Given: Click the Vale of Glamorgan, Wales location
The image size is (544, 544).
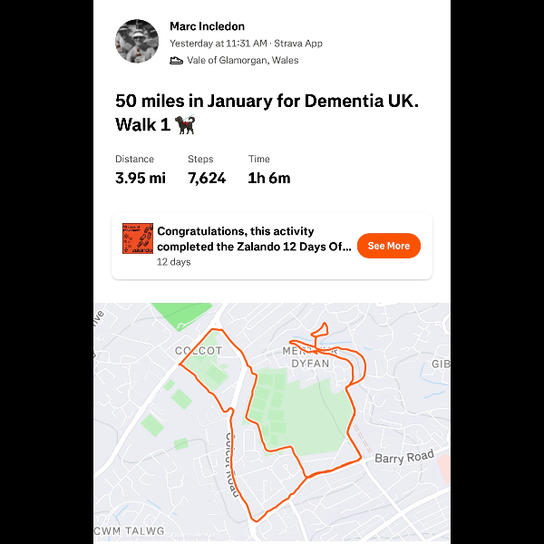Looking at the screenshot, I should point(242,61).
